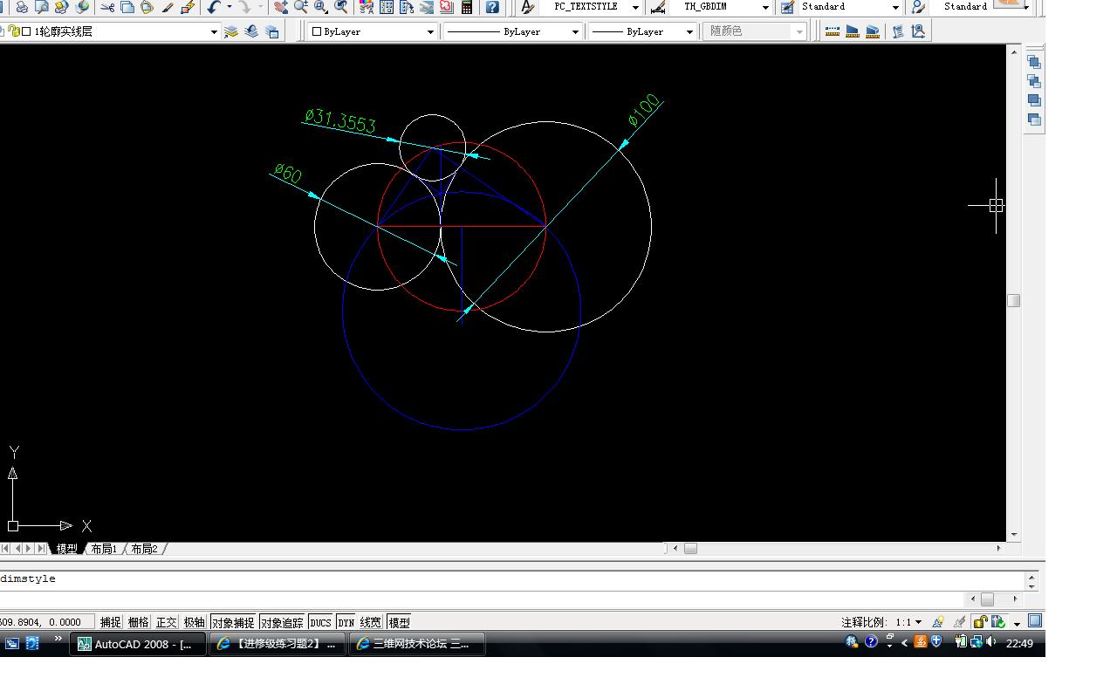Open Dimension Style manager icon

(658, 7)
